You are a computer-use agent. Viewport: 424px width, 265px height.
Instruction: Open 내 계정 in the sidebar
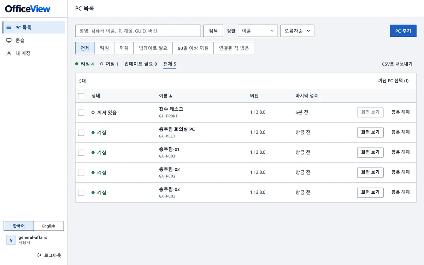[x=34, y=53]
